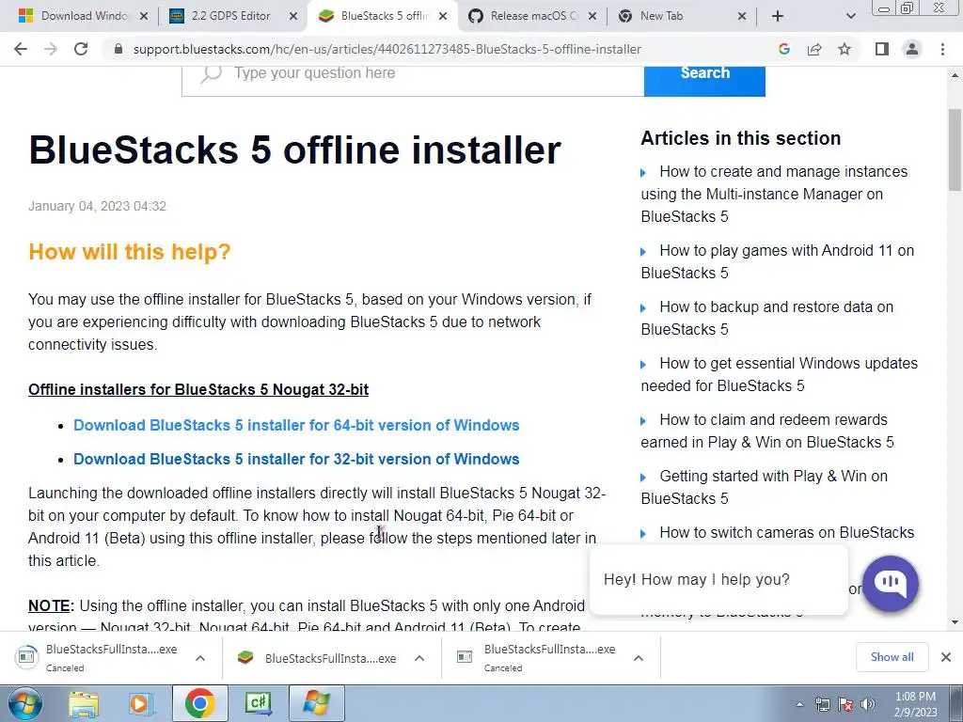Open 'How to create and manage instances' article
Viewport: 963px width, 722px height.
[774, 194]
